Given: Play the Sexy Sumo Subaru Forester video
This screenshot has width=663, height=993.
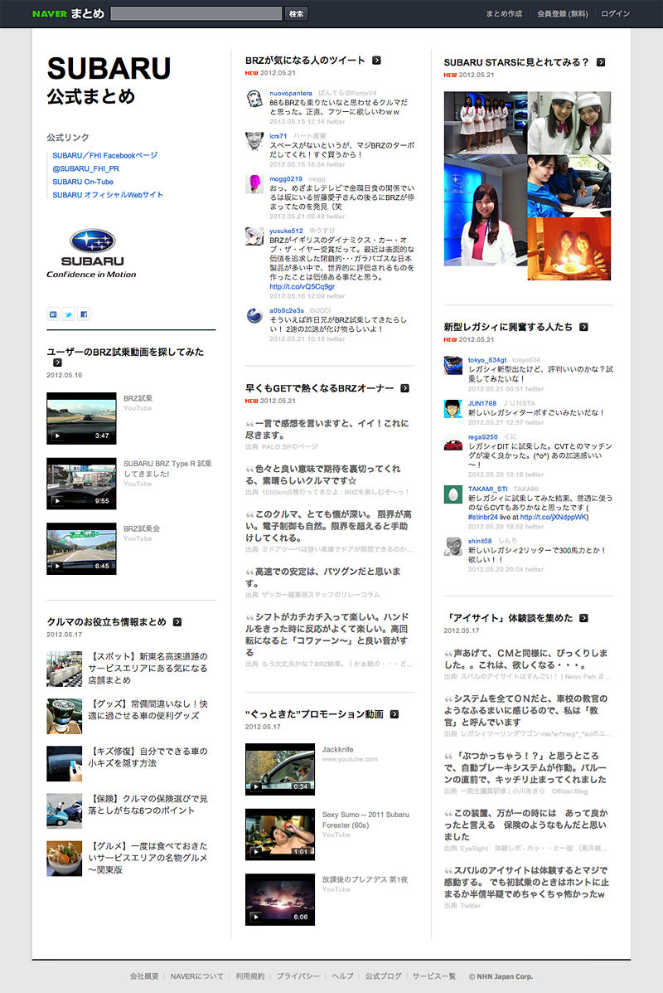Looking at the screenshot, I should coord(280,834).
